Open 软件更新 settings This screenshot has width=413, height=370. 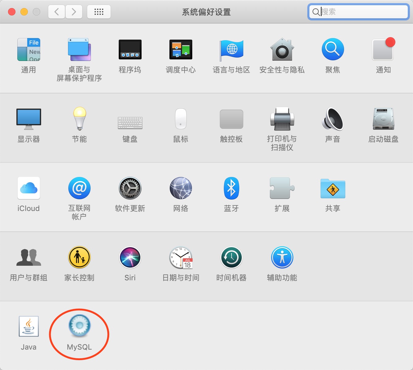(130, 188)
